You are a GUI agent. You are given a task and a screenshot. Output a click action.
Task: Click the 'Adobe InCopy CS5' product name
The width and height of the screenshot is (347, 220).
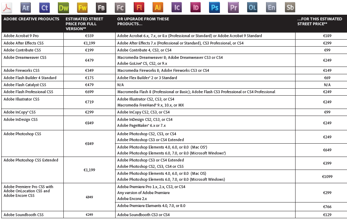(x=20, y=112)
